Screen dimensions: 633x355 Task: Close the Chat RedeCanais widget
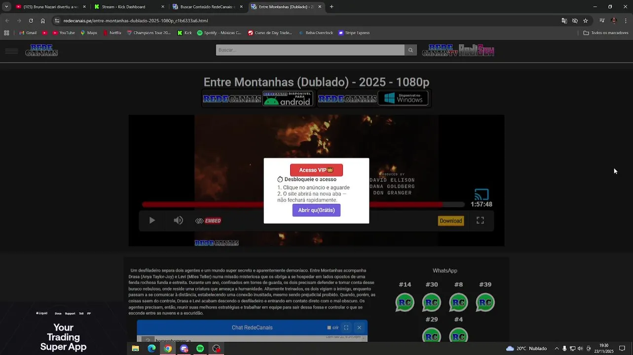(359, 327)
